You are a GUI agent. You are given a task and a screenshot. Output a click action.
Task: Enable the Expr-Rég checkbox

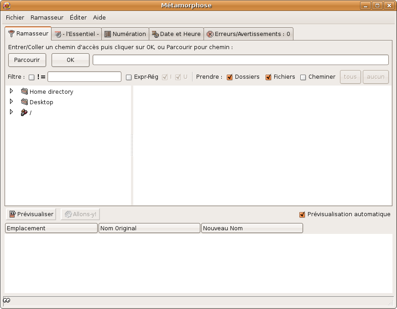[129, 77]
